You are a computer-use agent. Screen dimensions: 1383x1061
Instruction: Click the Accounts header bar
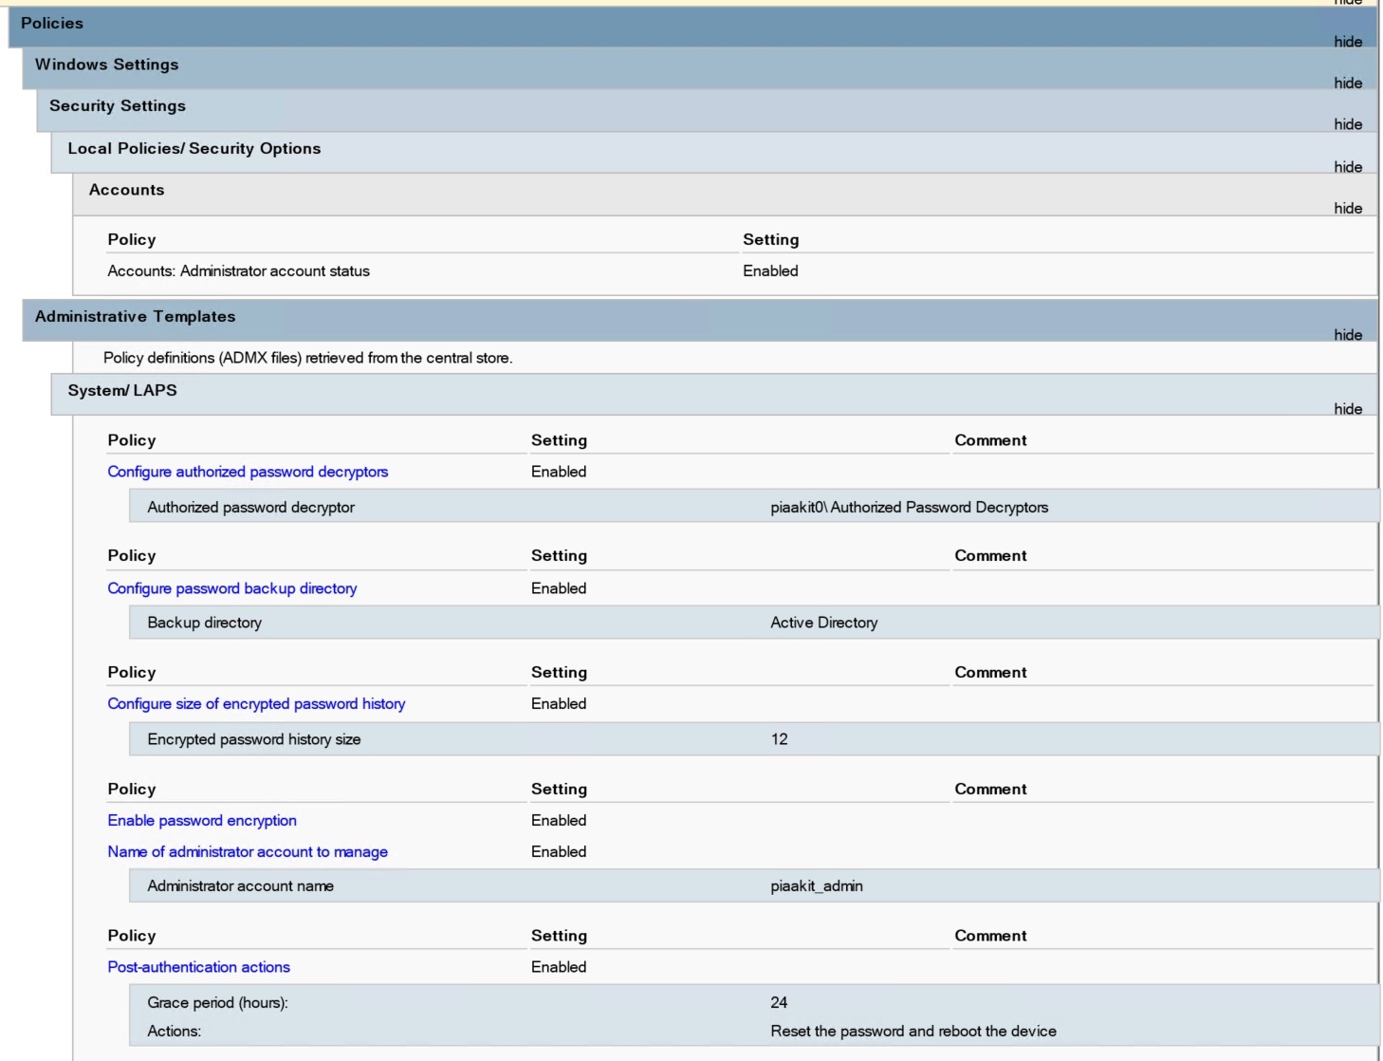click(725, 195)
